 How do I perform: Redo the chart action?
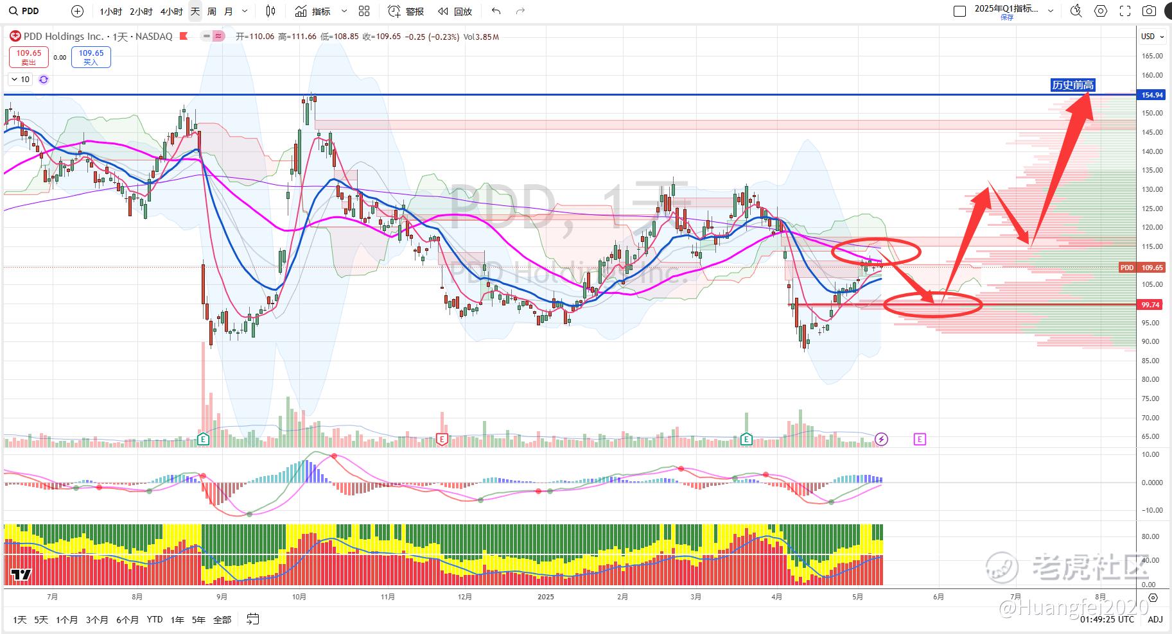pyautogui.click(x=521, y=11)
